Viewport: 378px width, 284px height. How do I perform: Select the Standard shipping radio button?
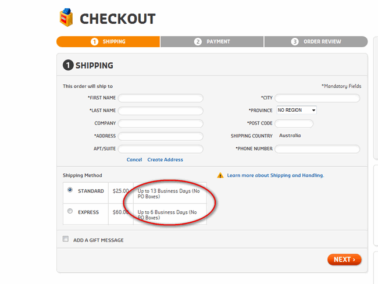pos(70,190)
